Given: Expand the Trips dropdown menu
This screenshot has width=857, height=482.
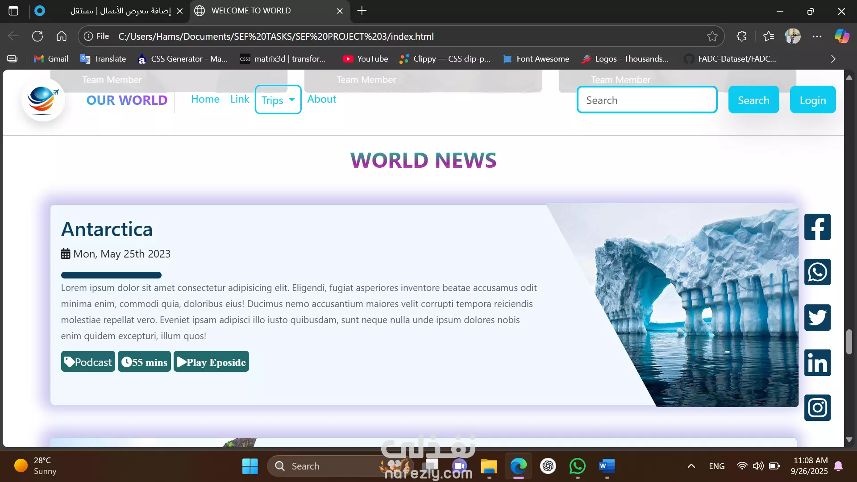Looking at the screenshot, I should (278, 100).
